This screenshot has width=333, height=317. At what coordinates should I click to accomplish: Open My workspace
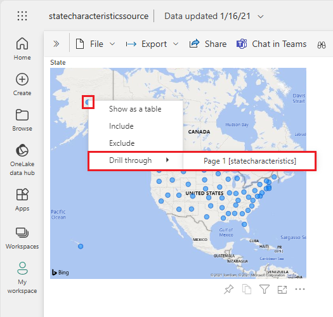pos(22,278)
